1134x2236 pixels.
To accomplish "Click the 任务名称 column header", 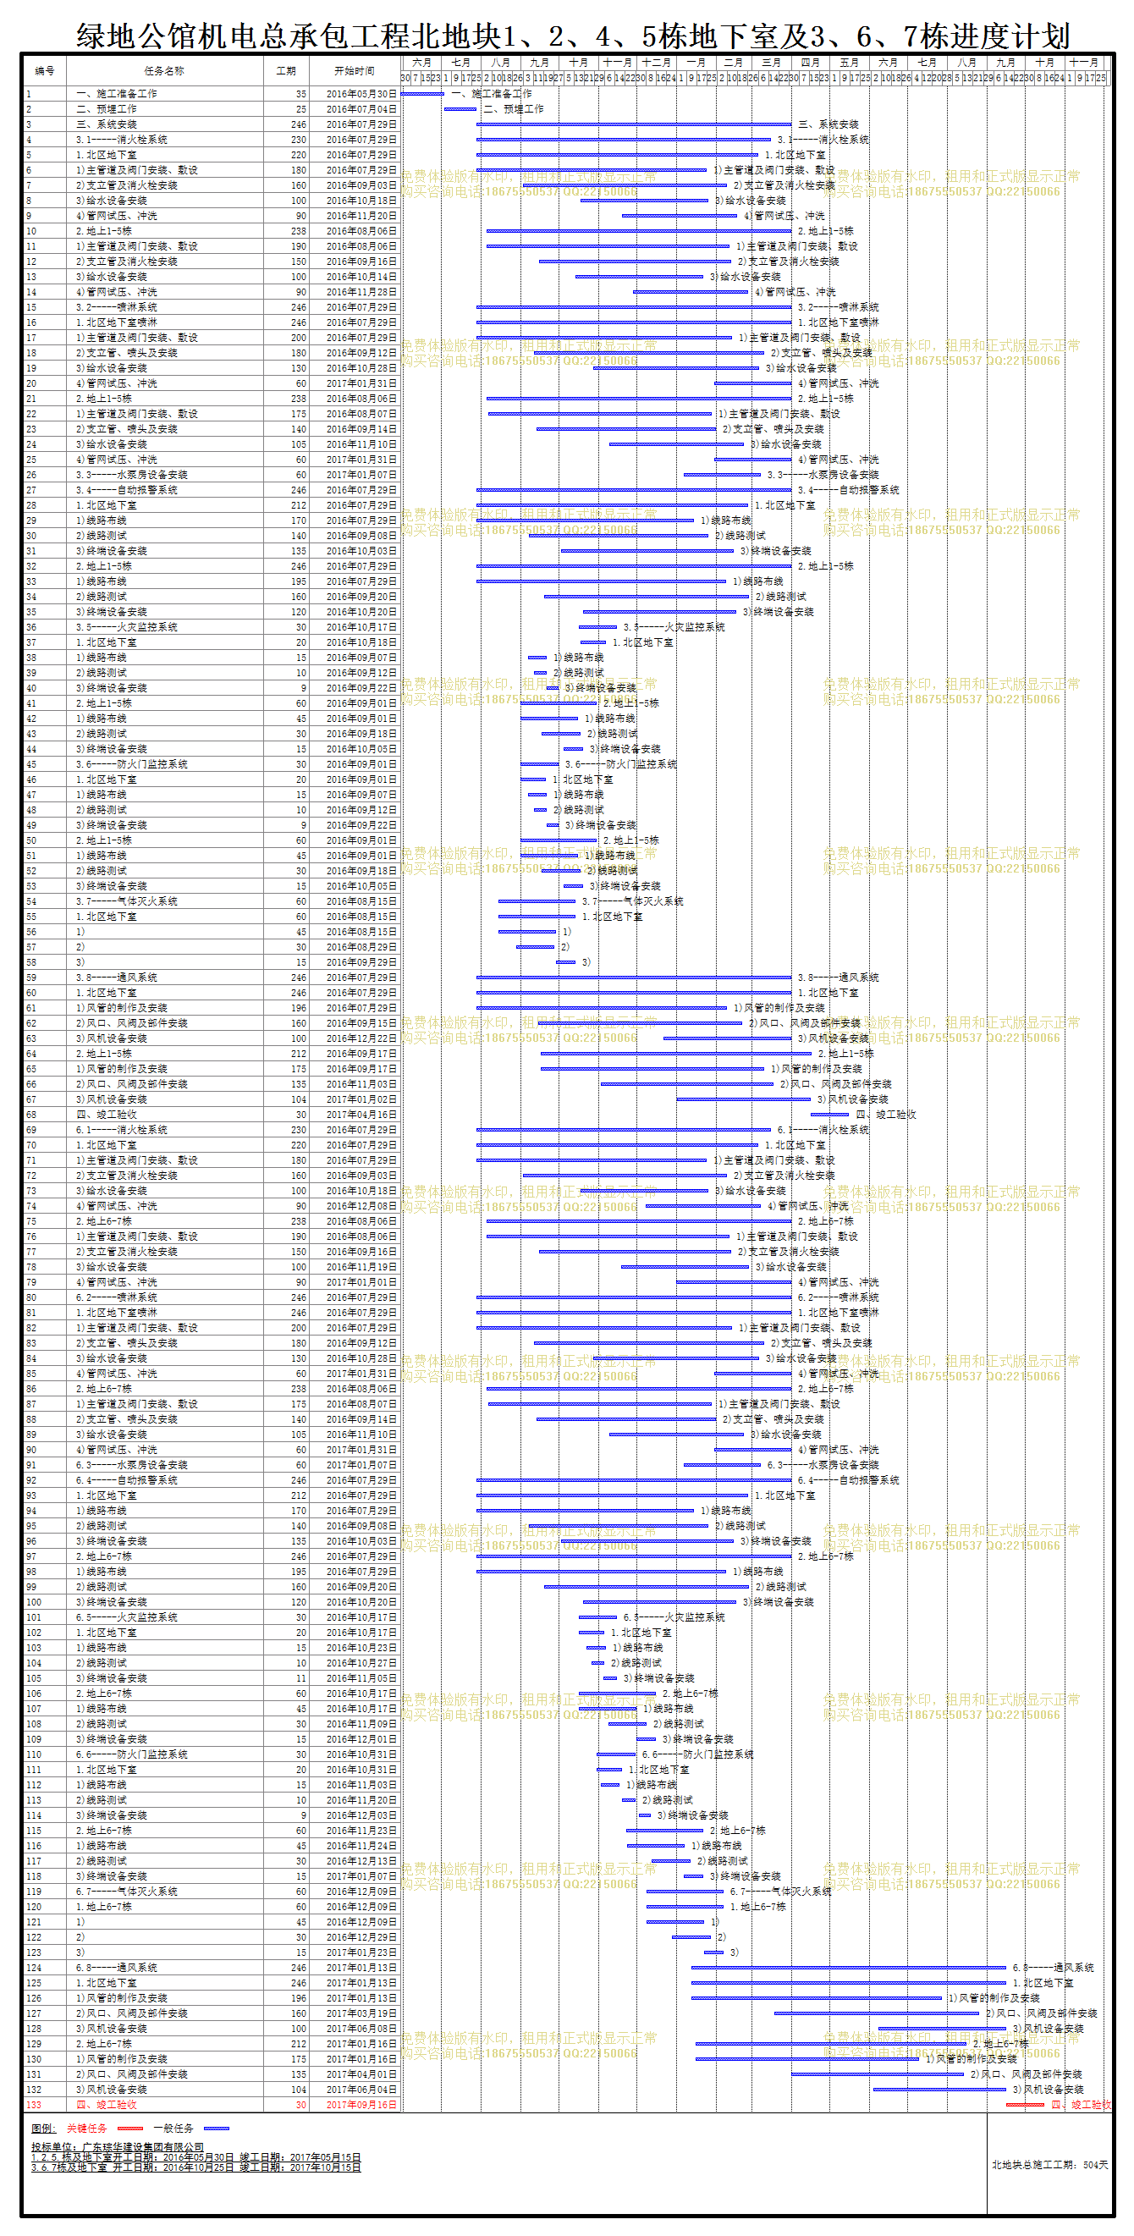I will [164, 71].
